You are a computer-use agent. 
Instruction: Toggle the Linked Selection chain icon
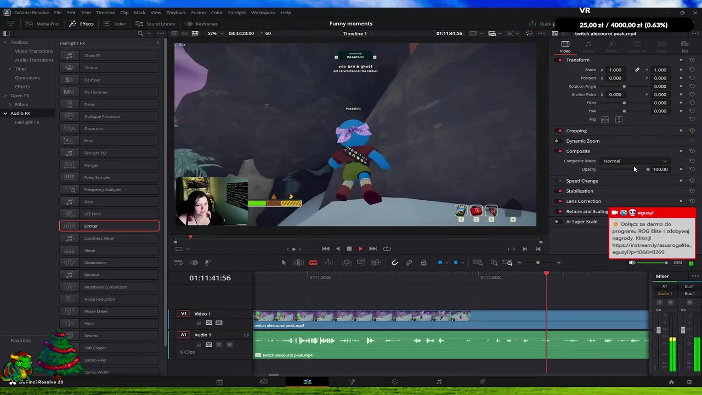409,263
